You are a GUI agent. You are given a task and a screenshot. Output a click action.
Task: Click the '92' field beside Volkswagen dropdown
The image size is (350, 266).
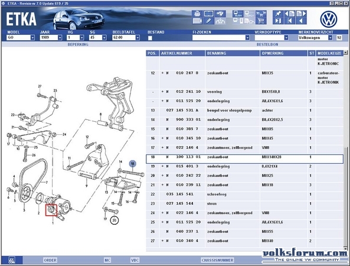[x=339, y=38]
